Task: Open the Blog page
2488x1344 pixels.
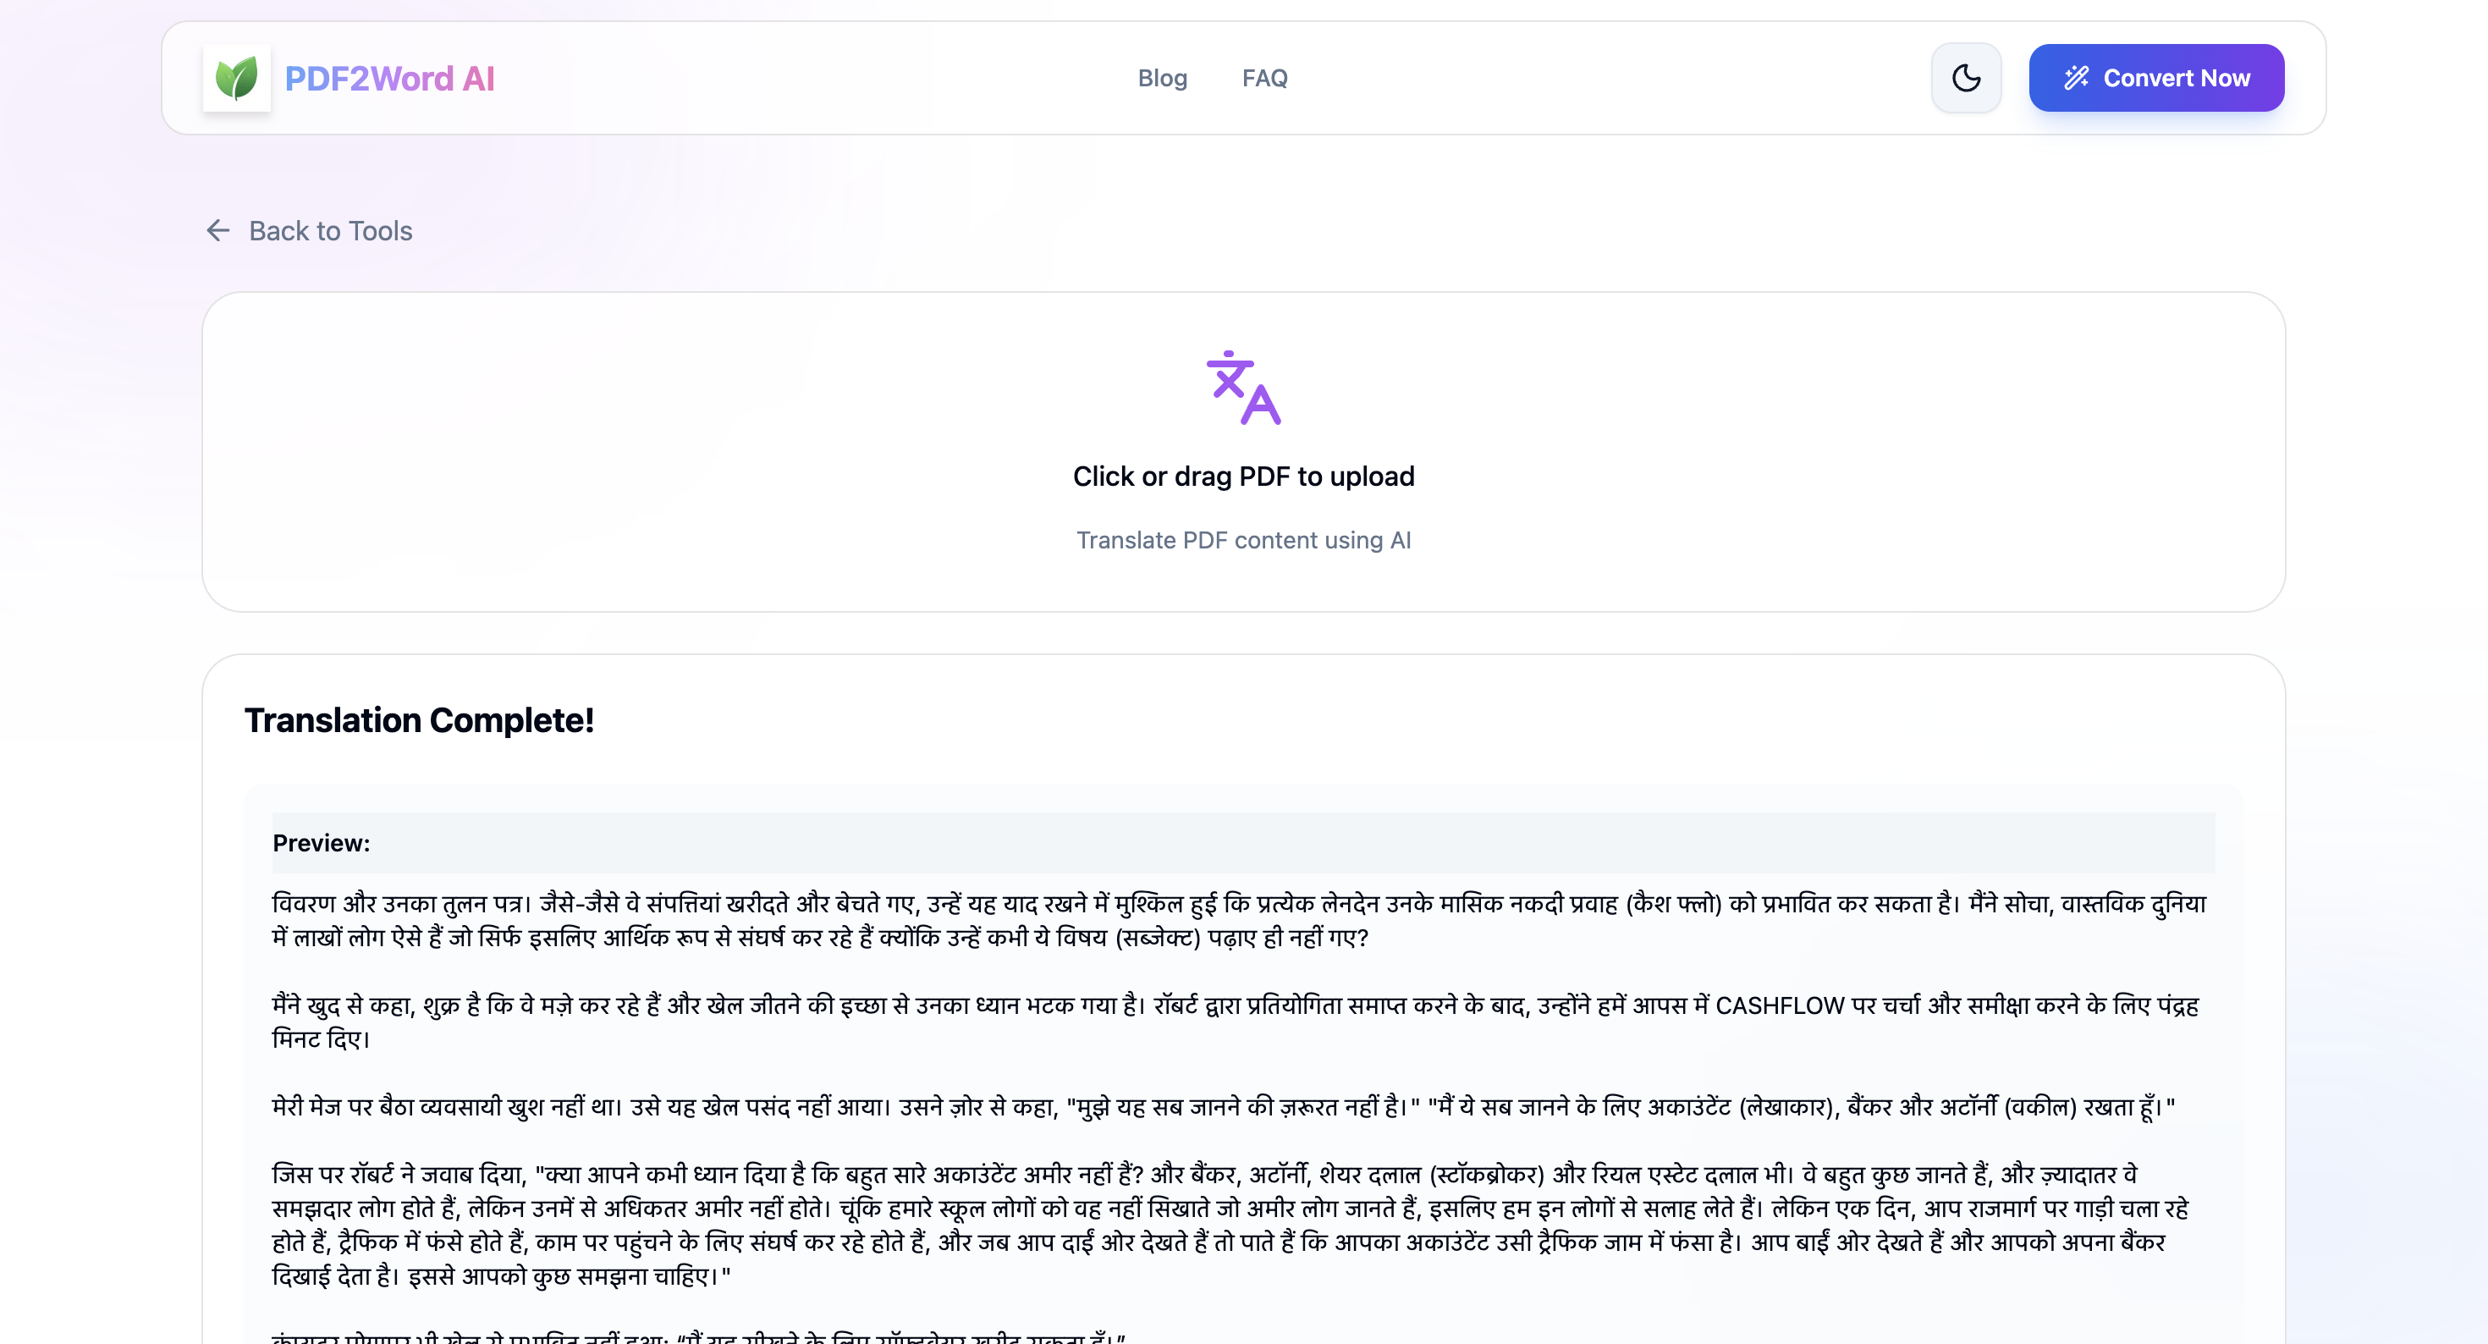Action: (x=1162, y=77)
